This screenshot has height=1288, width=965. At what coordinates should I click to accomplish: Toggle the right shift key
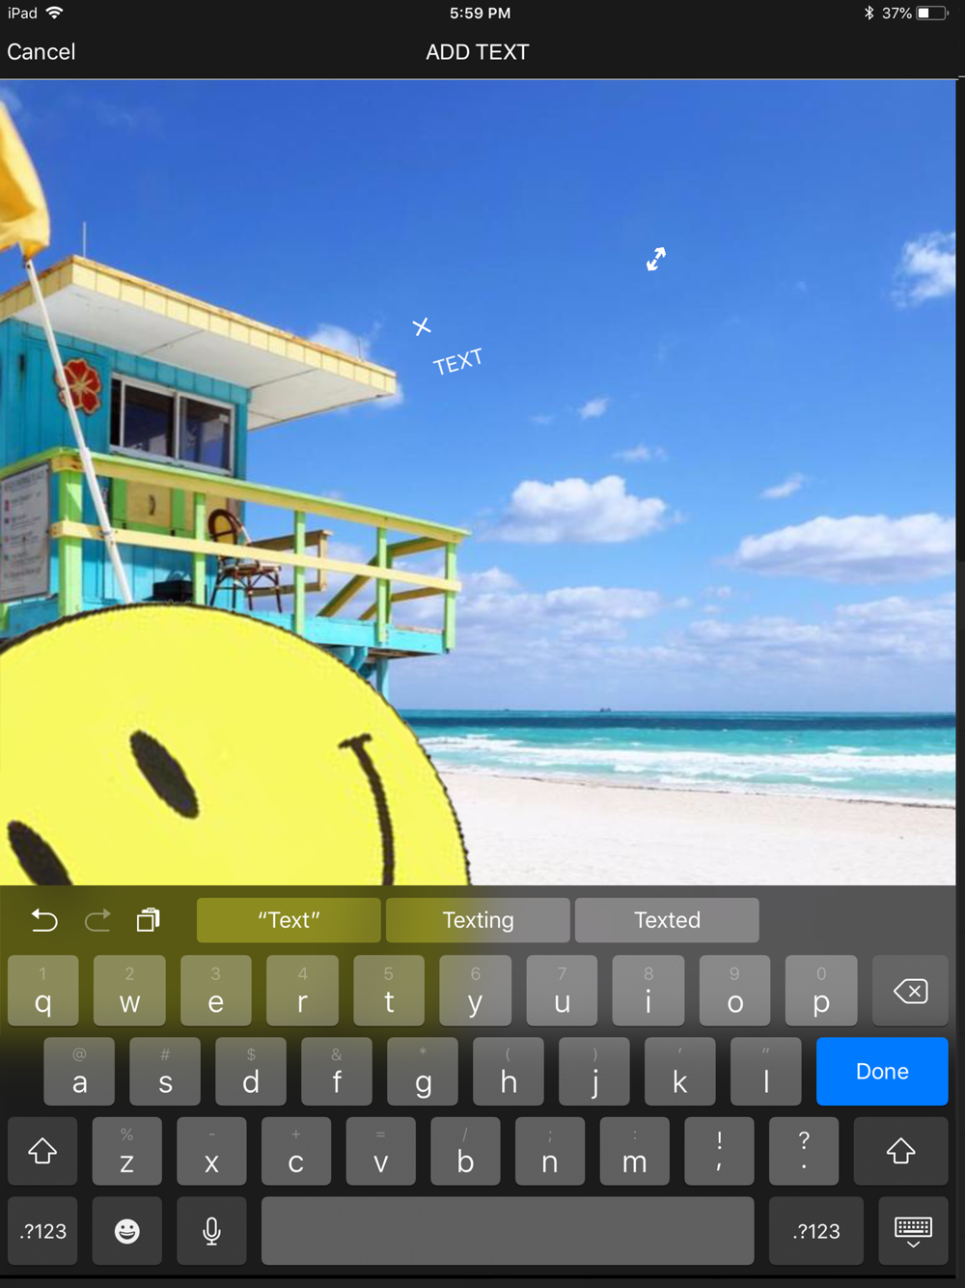point(900,1151)
